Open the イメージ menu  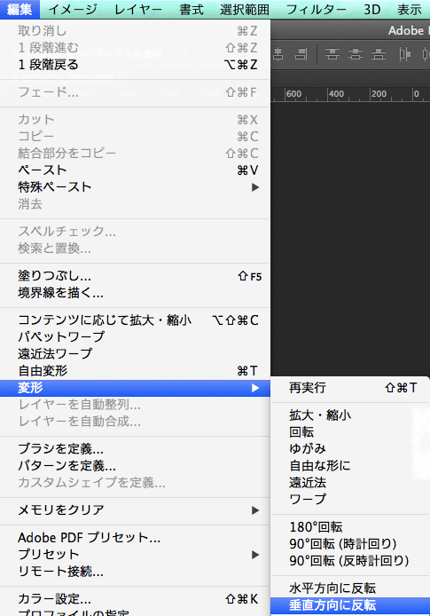73,10
